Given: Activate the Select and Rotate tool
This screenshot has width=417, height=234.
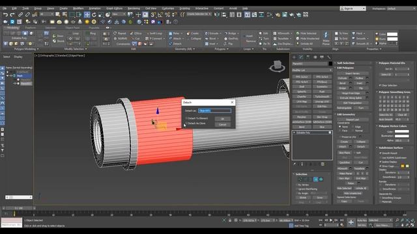Looking at the screenshot, I should click(x=94, y=14).
